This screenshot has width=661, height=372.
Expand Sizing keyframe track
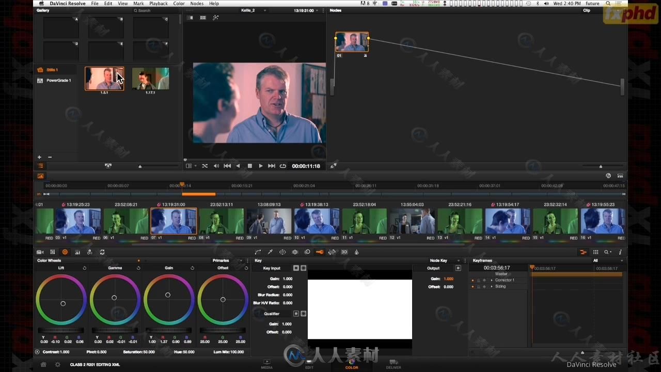(492, 286)
